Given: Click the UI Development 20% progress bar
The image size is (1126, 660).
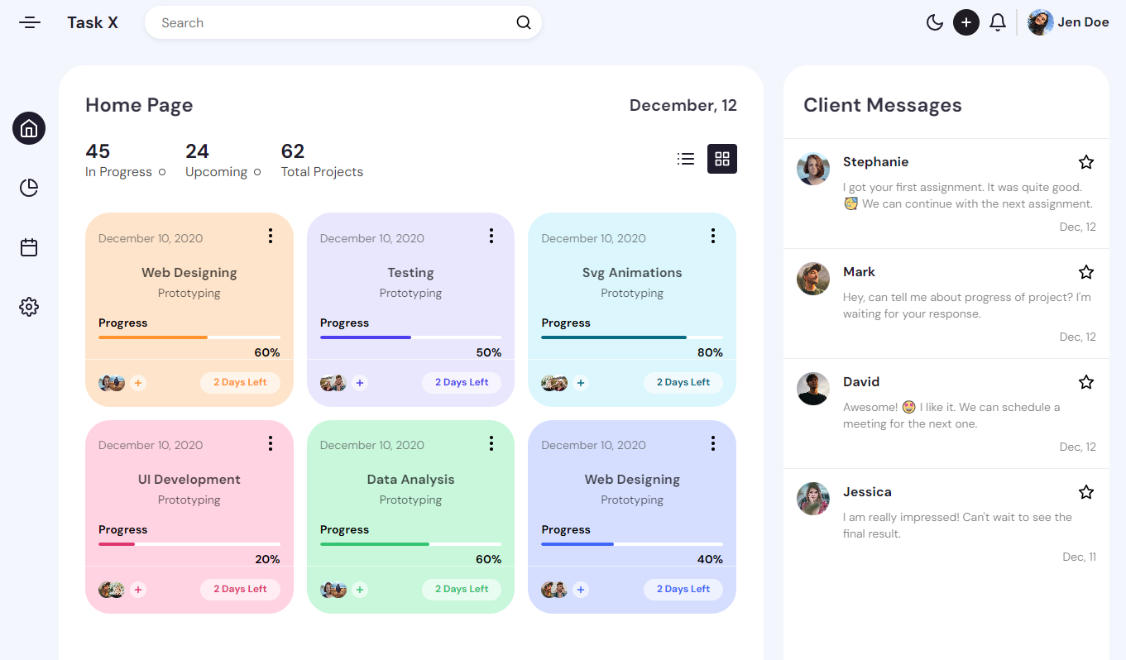Looking at the screenshot, I should point(189,544).
